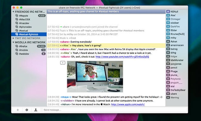
Task: Click the plus icon in the bottom toolbar
Action: pos(18,110)
